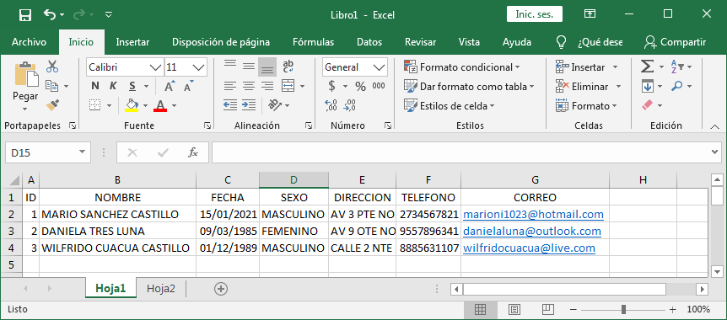Expand the Pegar paste options arrow
This screenshot has height=320, width=727.
coord(25,109)
